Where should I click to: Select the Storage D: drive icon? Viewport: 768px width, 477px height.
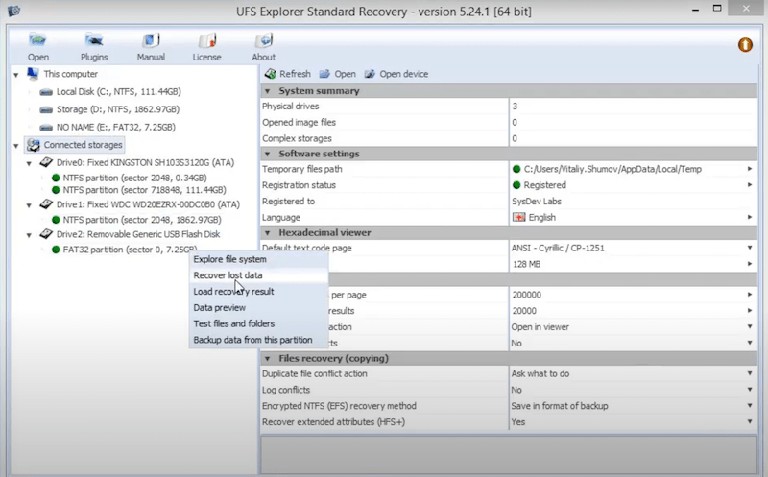[x=46, y=109]
